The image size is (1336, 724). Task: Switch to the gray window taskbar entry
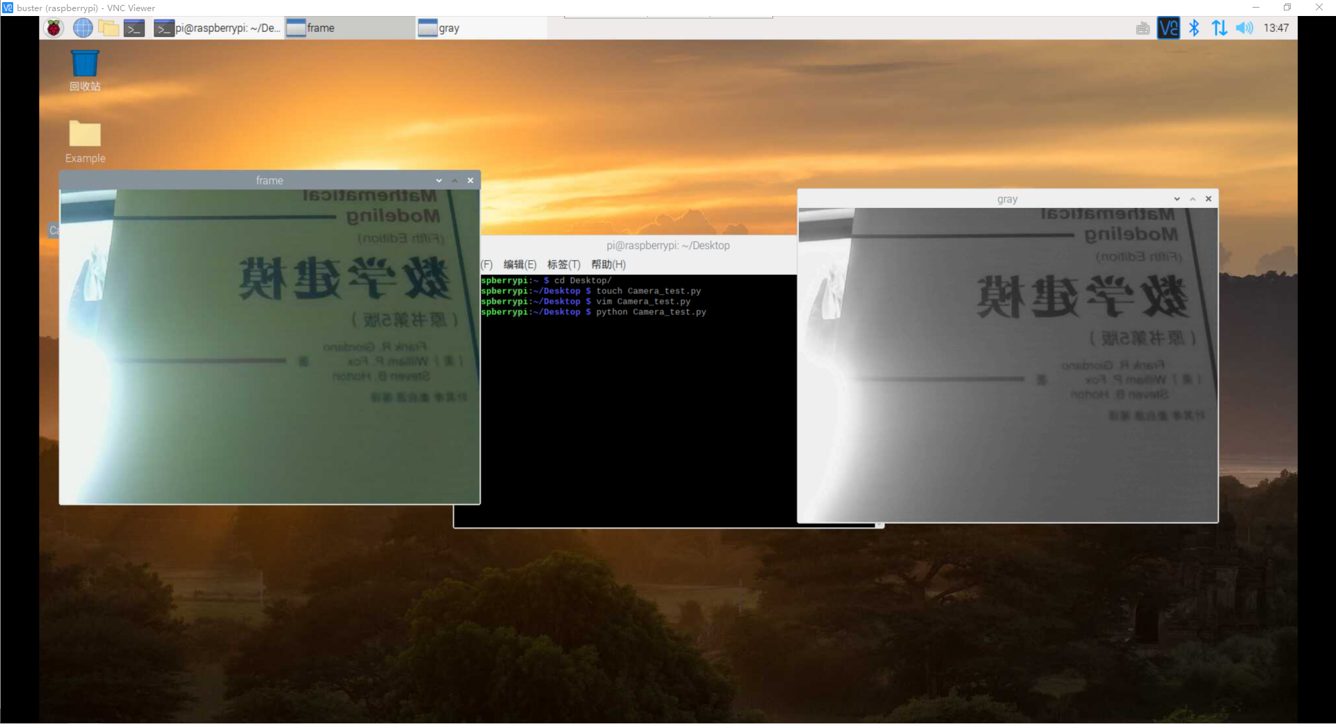(481, 28)
